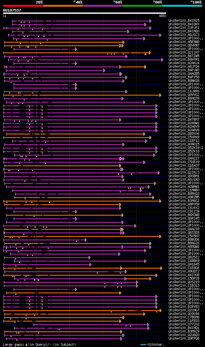Open the UniRef100_B4PJW3 entry
Viewport: 205px width, 347px height.
pyautogui.click(x=184, y=70)
